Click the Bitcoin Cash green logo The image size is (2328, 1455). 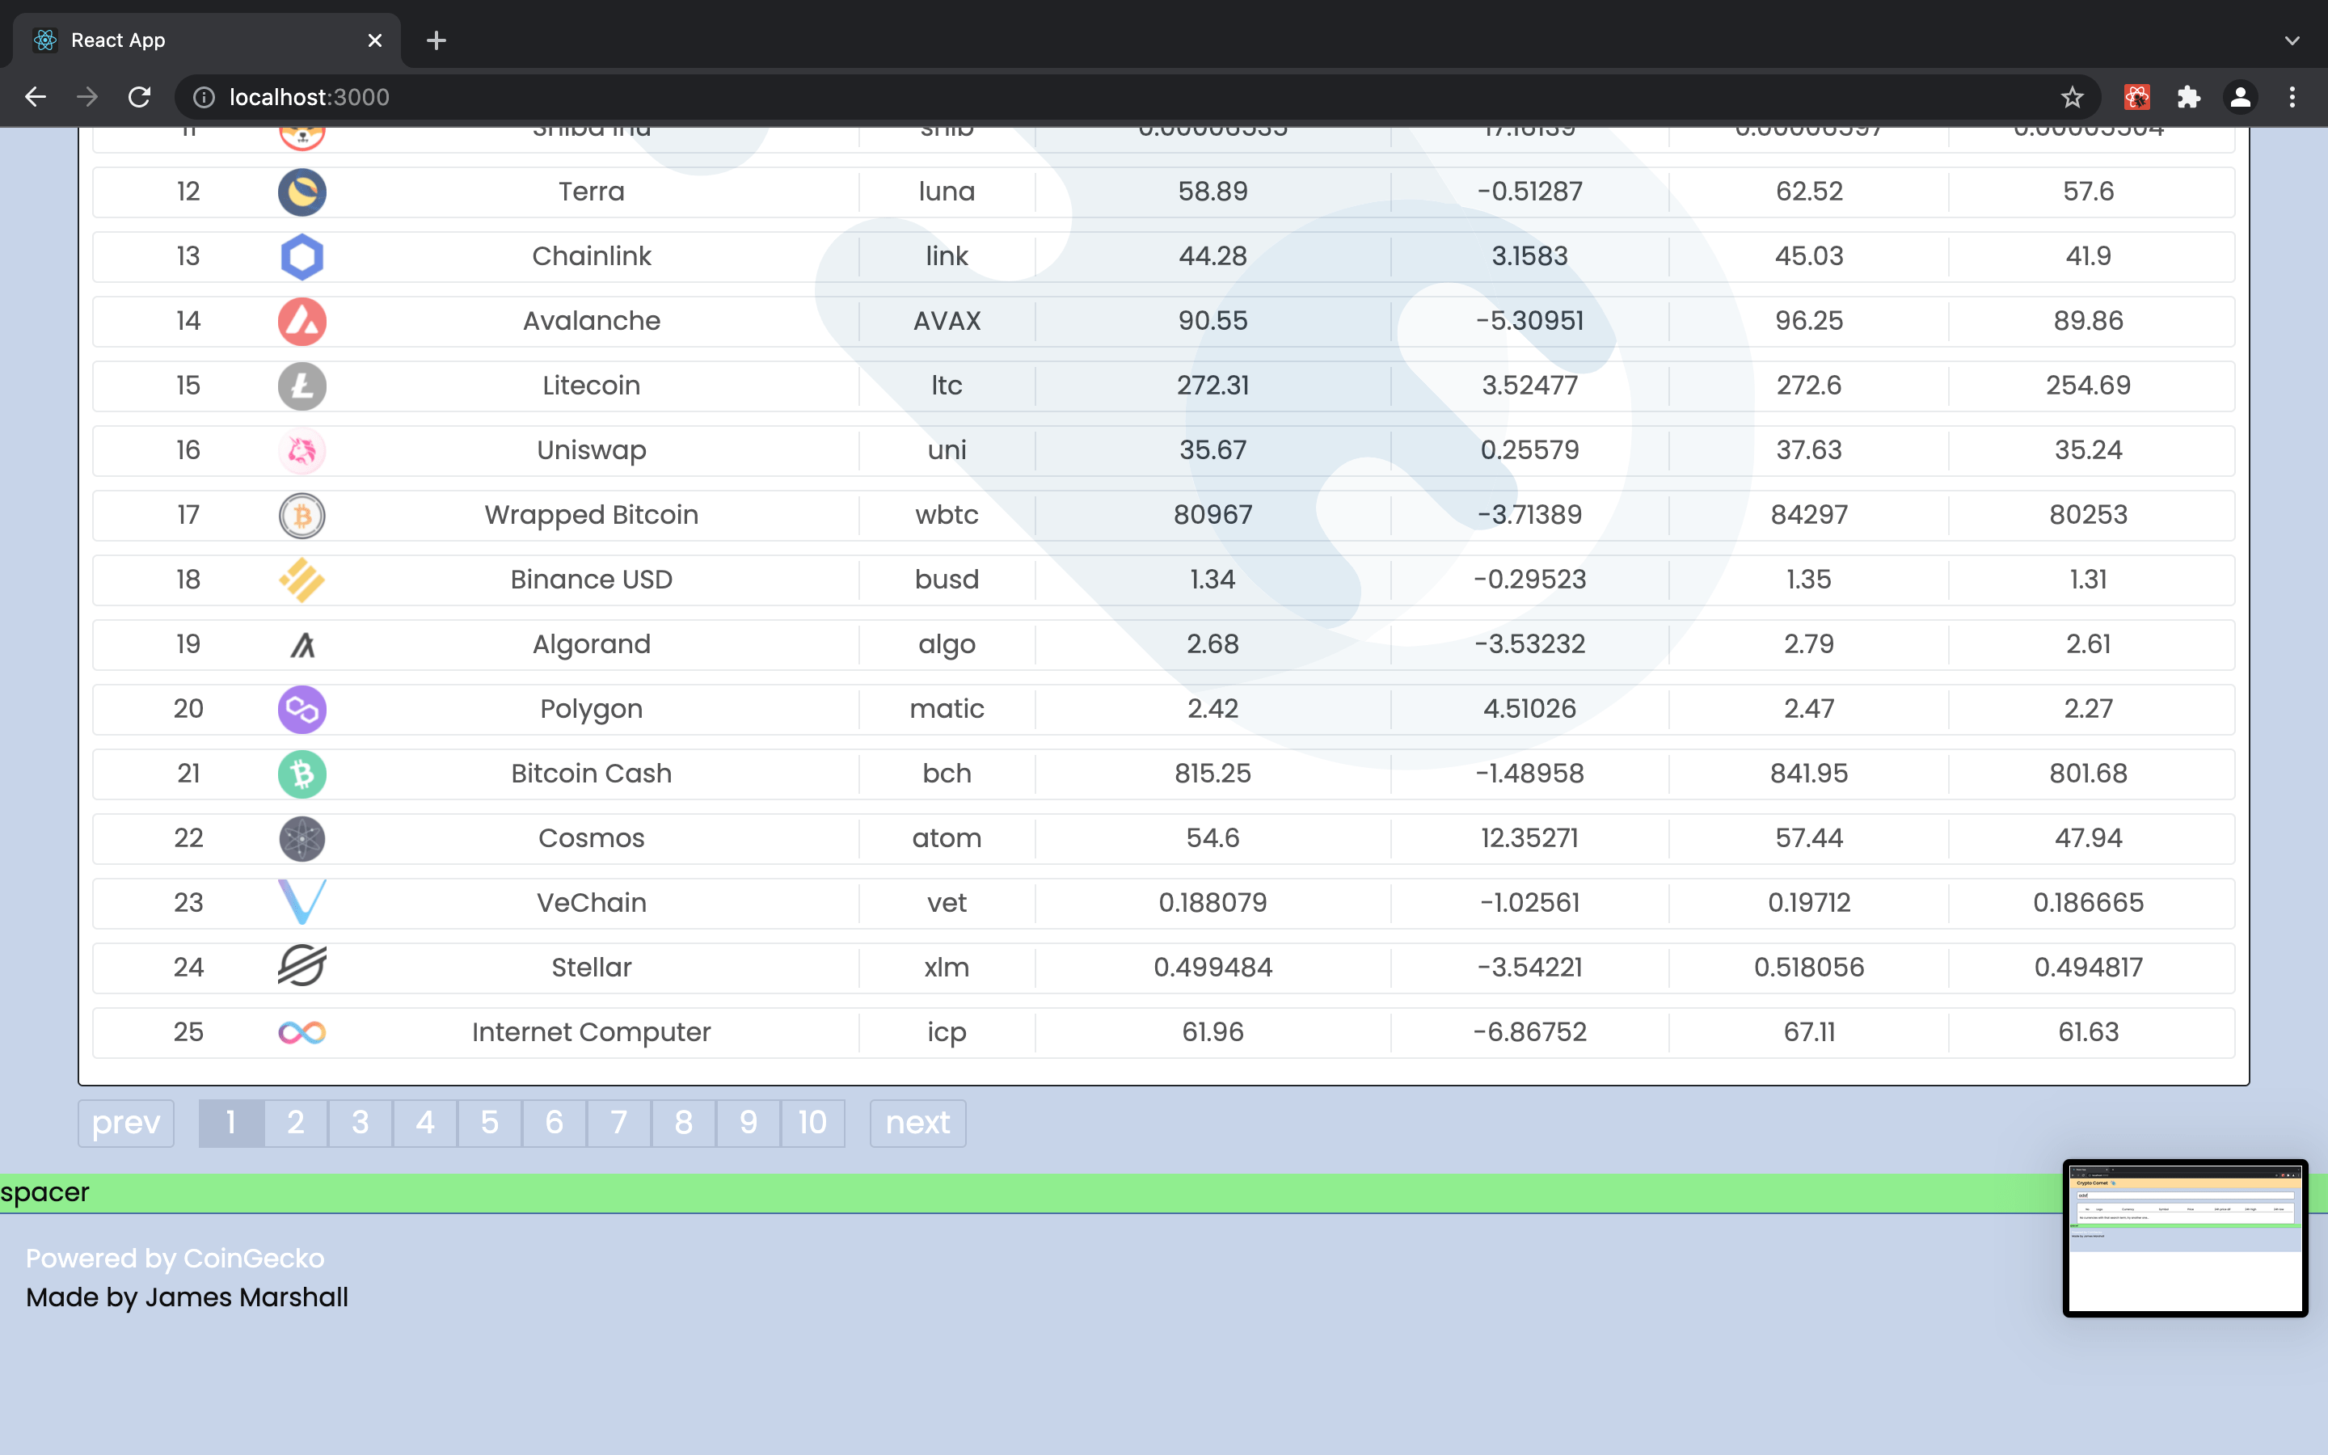[302, 774]
